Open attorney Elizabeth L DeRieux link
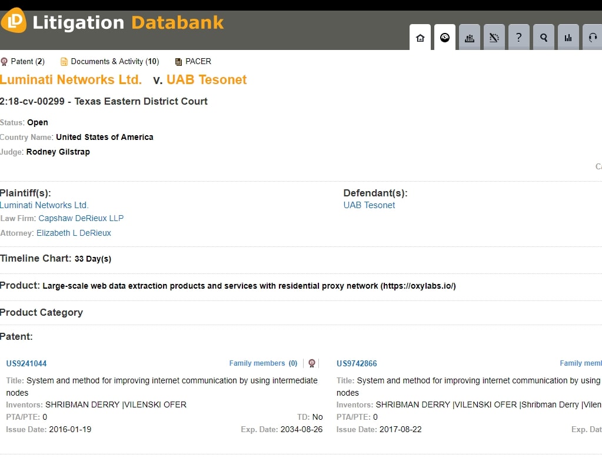This screenshot has width=602, height=458. coord(74,233)
